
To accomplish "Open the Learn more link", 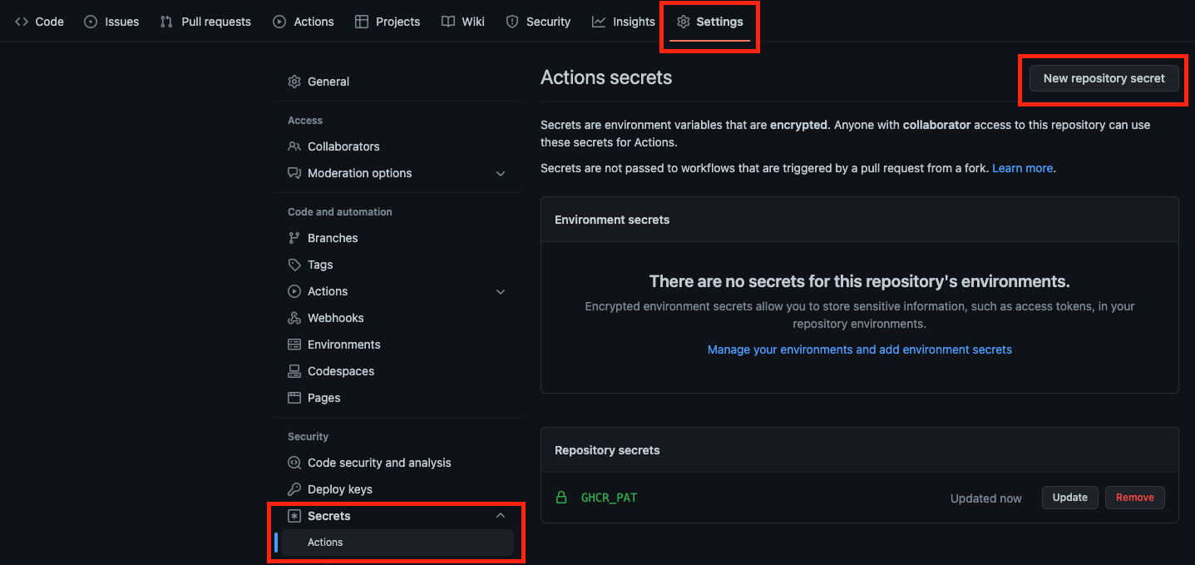I will [1022, 167].
